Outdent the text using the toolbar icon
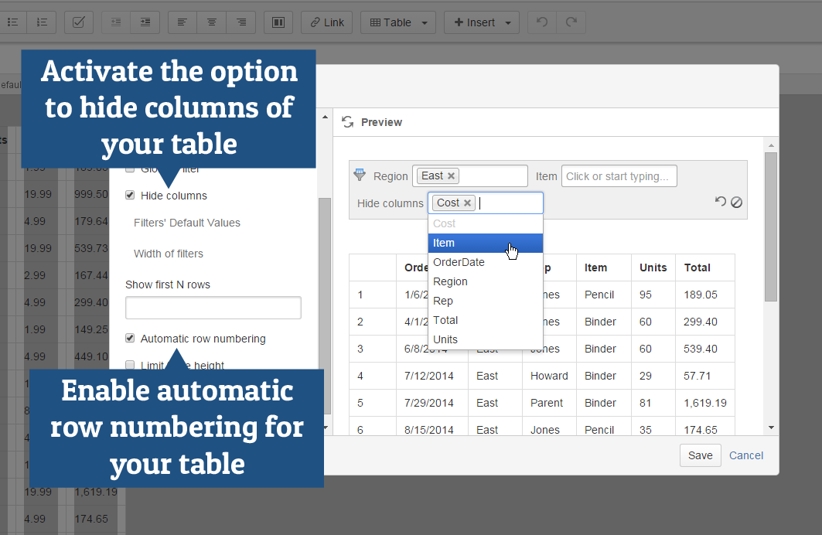 116,22
